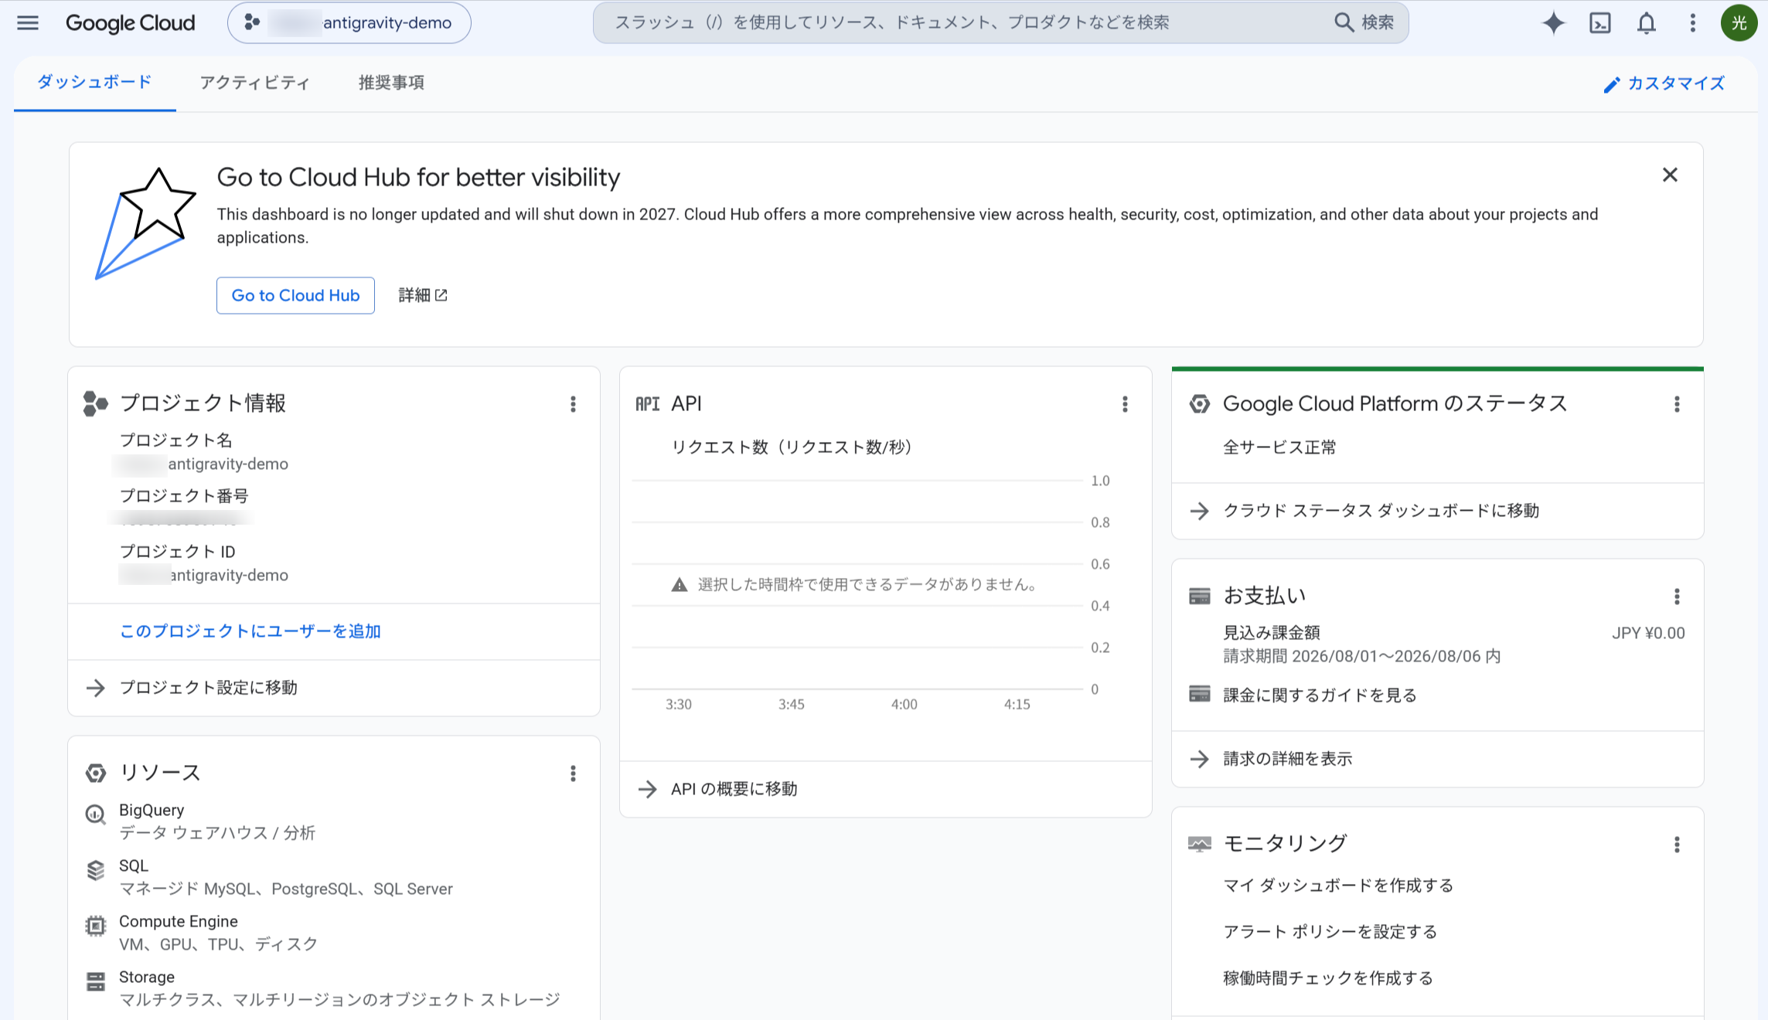Screen dimensions: 1768x1020
Task: Open 課金に関するガイドを見る
Action: (x=1320, y=695)
